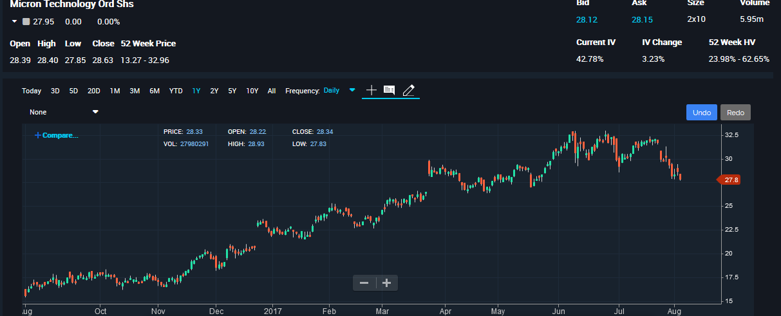
Task: Click the 52 week price range 13.27 - 32.96
Action: click(x=146, y=60)
